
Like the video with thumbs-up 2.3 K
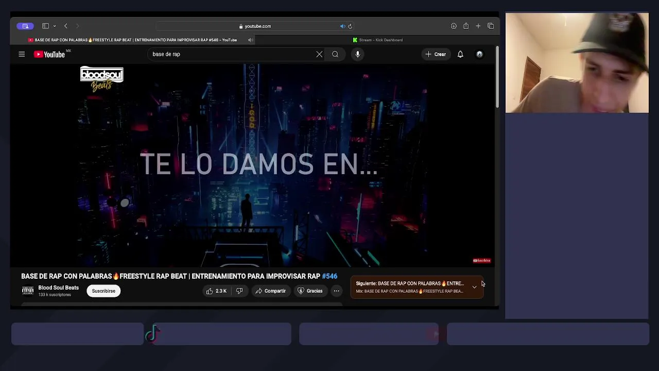[216, 291]
